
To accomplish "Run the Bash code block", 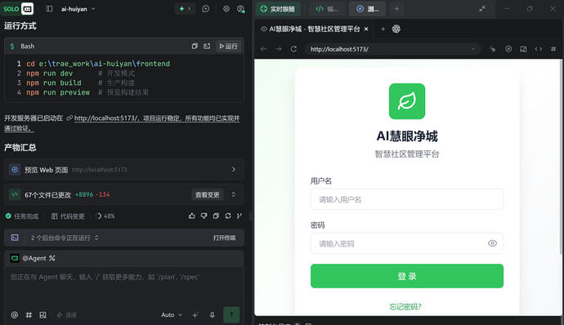I will (228, 46).
